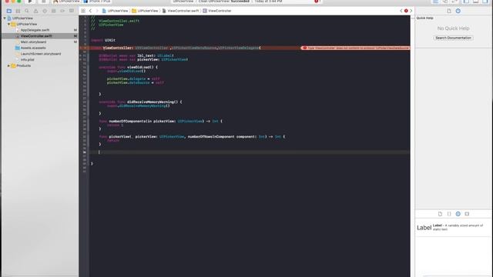Screen dimensions: 493x277
Task: Open the Find navigator
Action: [27, 11]
